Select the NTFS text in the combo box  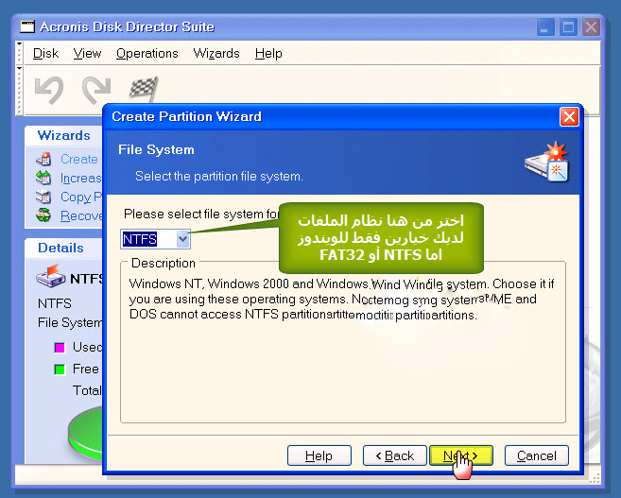tap(139, 239)
